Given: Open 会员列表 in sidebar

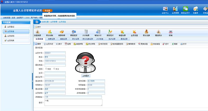Looking at the screenshot, I should click(16, 40).
